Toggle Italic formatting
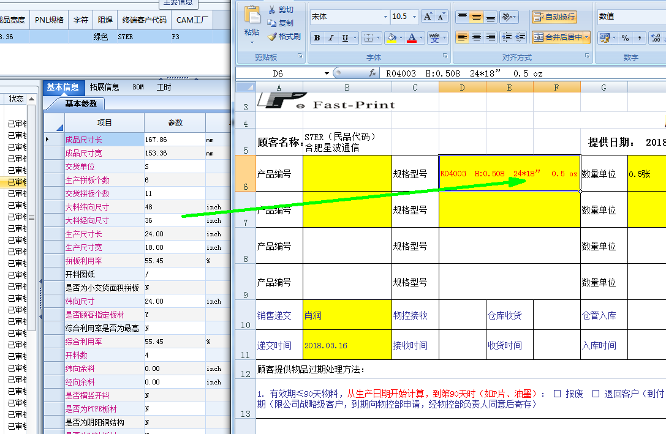This screenshot has width=666, height=434. (331, 38)
